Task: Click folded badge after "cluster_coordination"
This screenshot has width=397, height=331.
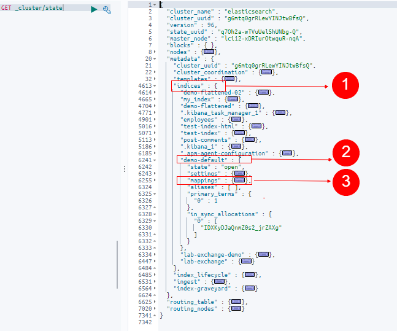Action: [x=266, y=72]
